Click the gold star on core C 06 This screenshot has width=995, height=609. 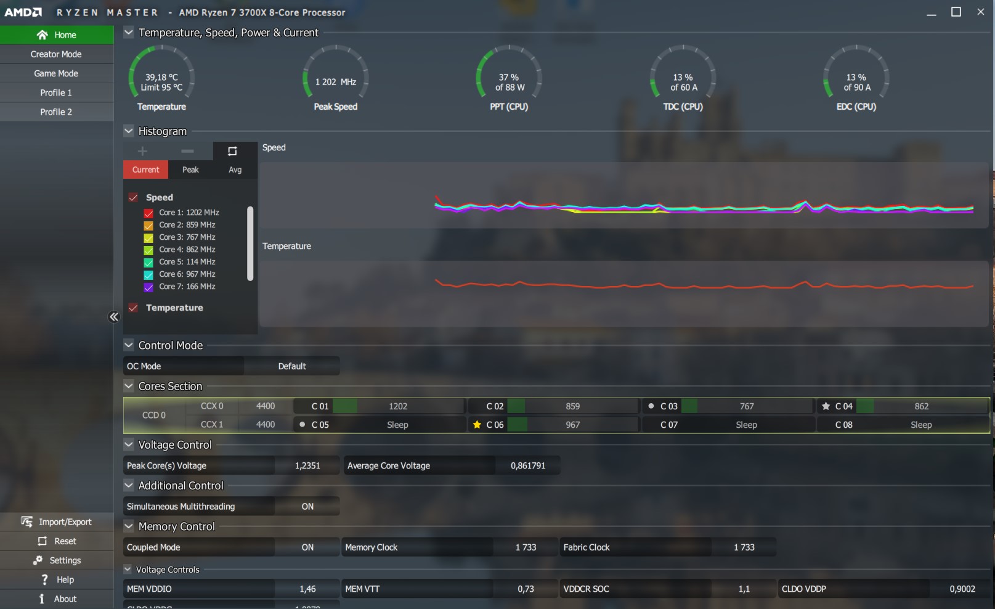(477, 424)
